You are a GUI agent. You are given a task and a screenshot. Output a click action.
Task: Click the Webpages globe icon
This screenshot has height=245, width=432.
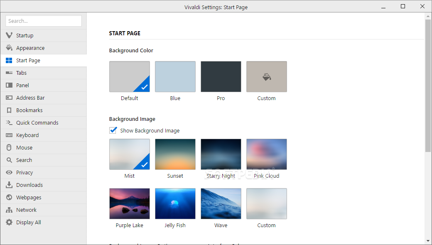[9, 197]
